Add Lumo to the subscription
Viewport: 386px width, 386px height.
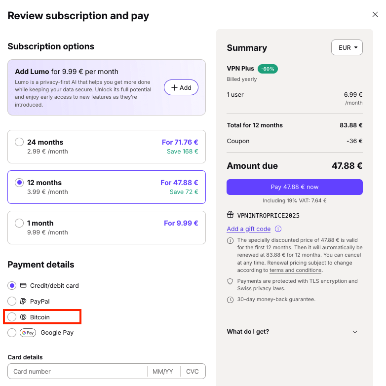pyautogui.click(x=181, y=87)
